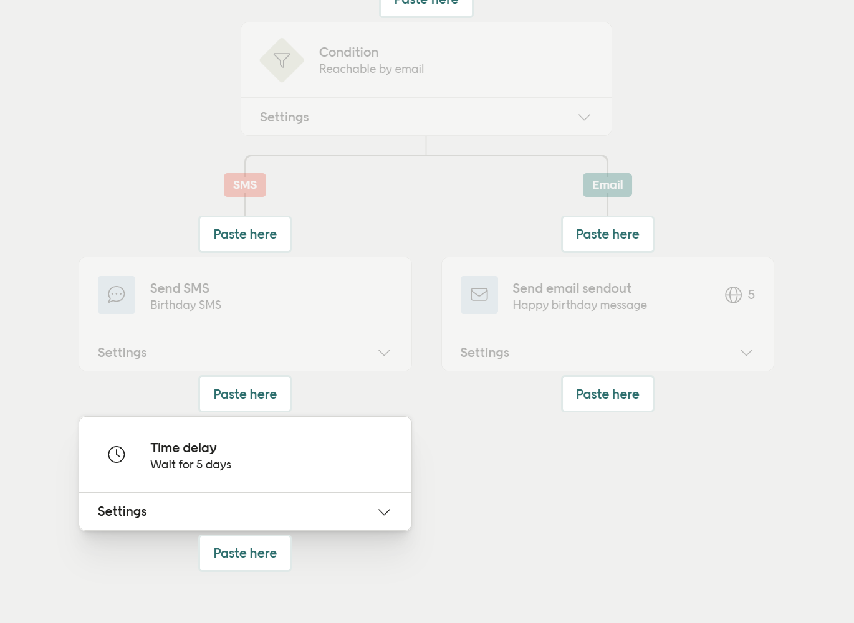Click the globe languages icon on email sendout
This screenshot has height=623, width=854.
tap(733, 295)
